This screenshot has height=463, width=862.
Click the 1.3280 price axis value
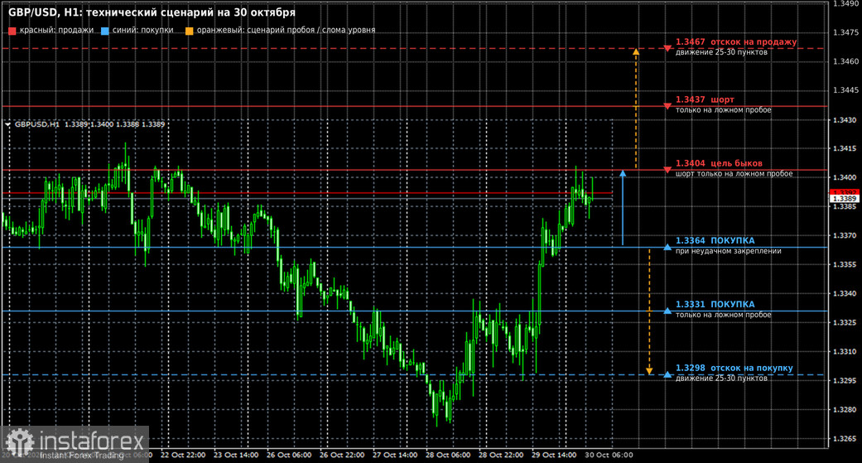pos(845,410)
